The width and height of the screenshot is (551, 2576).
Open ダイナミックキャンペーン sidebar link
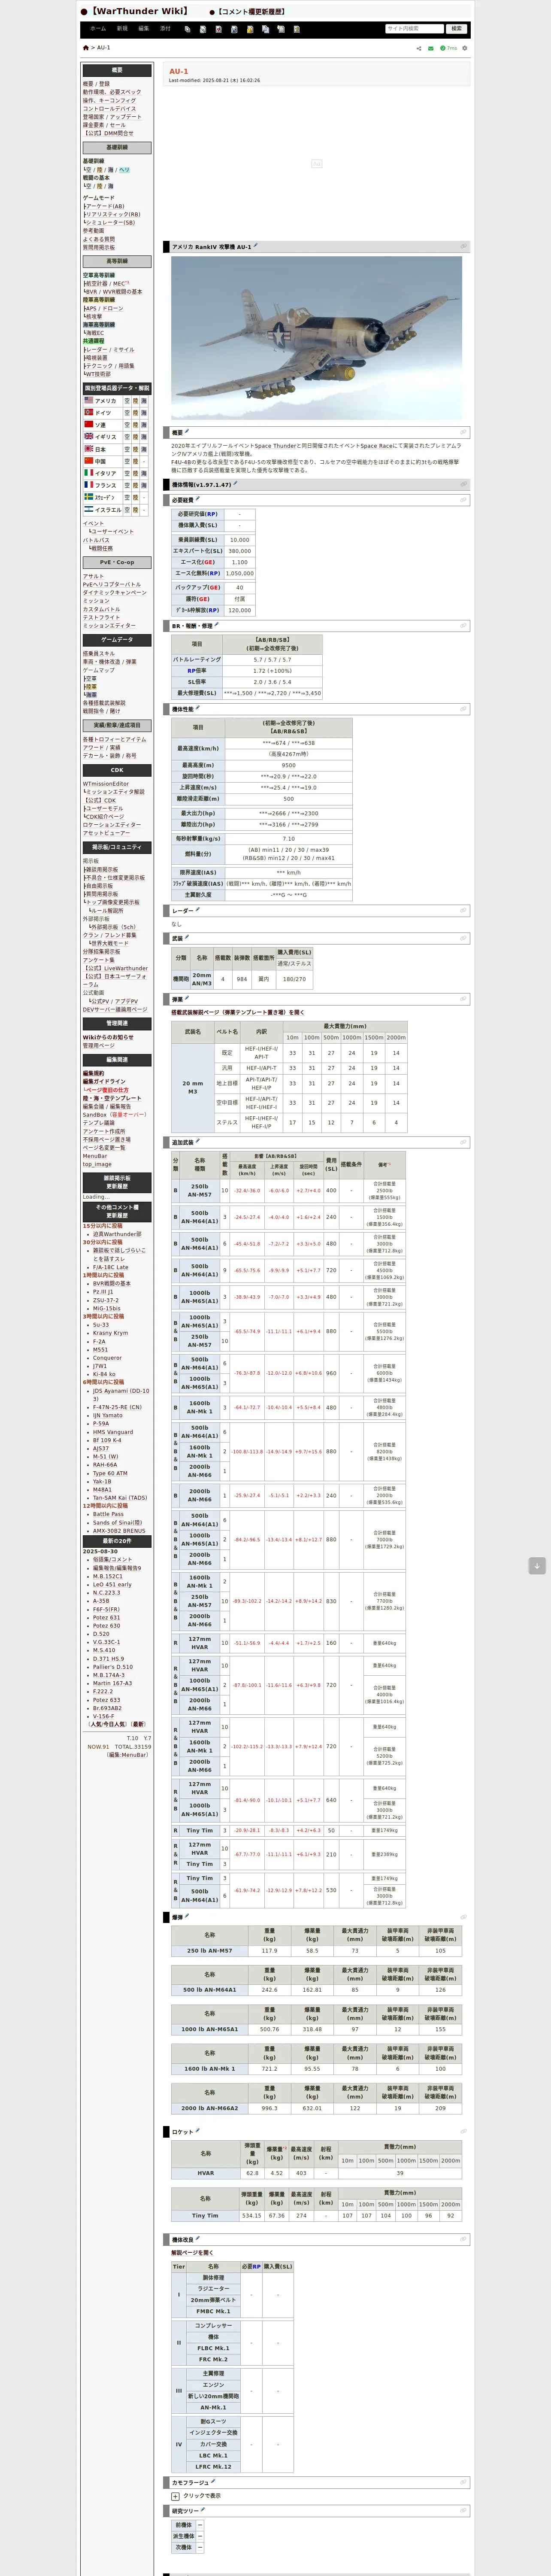(114, 593)
